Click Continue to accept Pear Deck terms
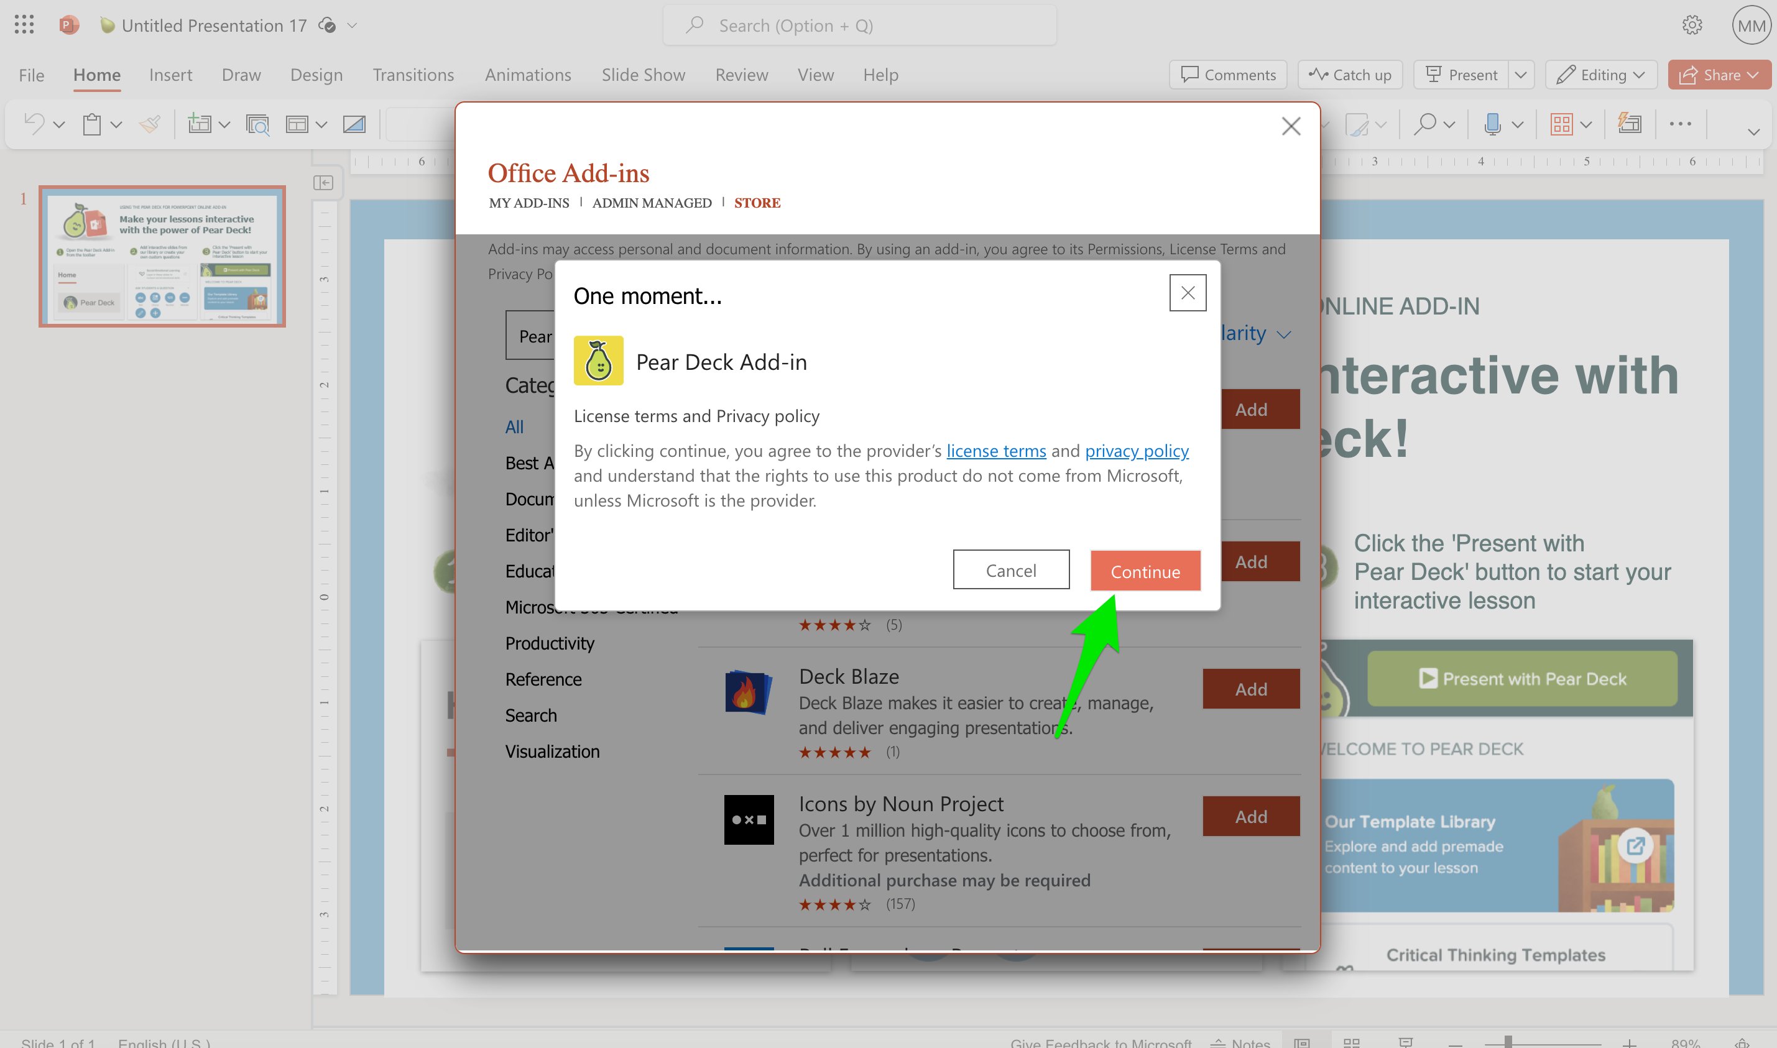Viewport: 1777px width, 1048px height. pyautogui.click(x=1145, y=571)
